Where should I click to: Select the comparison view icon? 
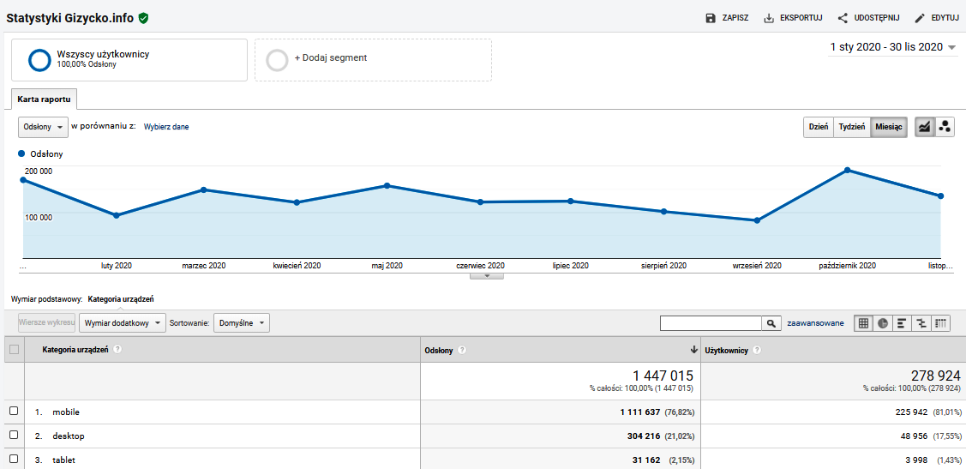pyautogui.click(x=921, y=323)
